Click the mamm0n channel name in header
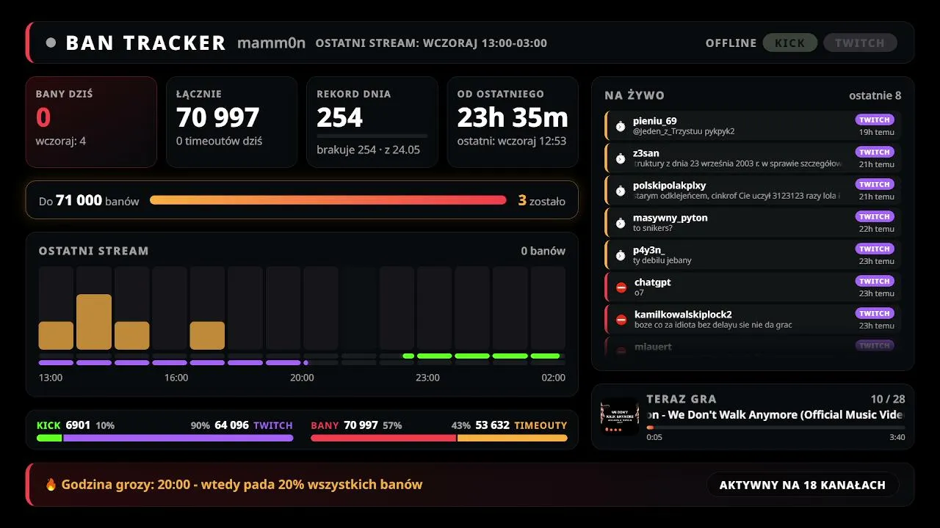This screenshot has width=940, height=528. tap(271, 43)
